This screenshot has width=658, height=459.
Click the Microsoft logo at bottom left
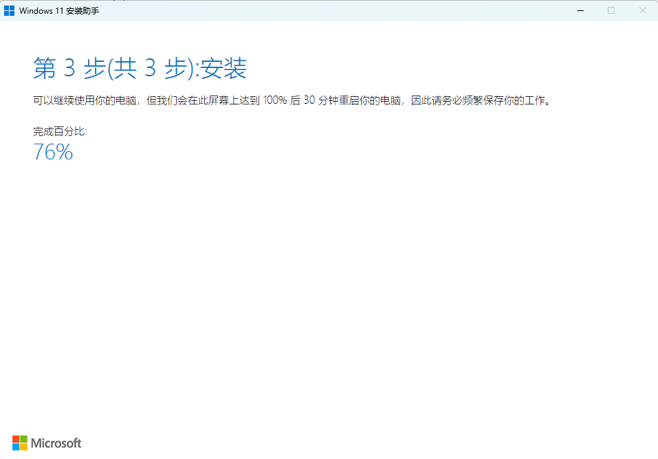pos(47,443)
